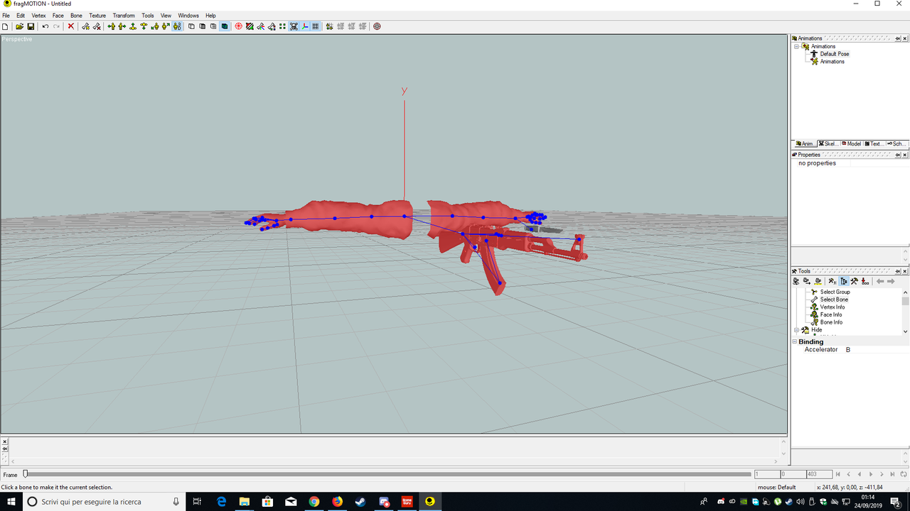Click the red target circle toolbar icon
The image size is (910, 511).
(238, 26)
